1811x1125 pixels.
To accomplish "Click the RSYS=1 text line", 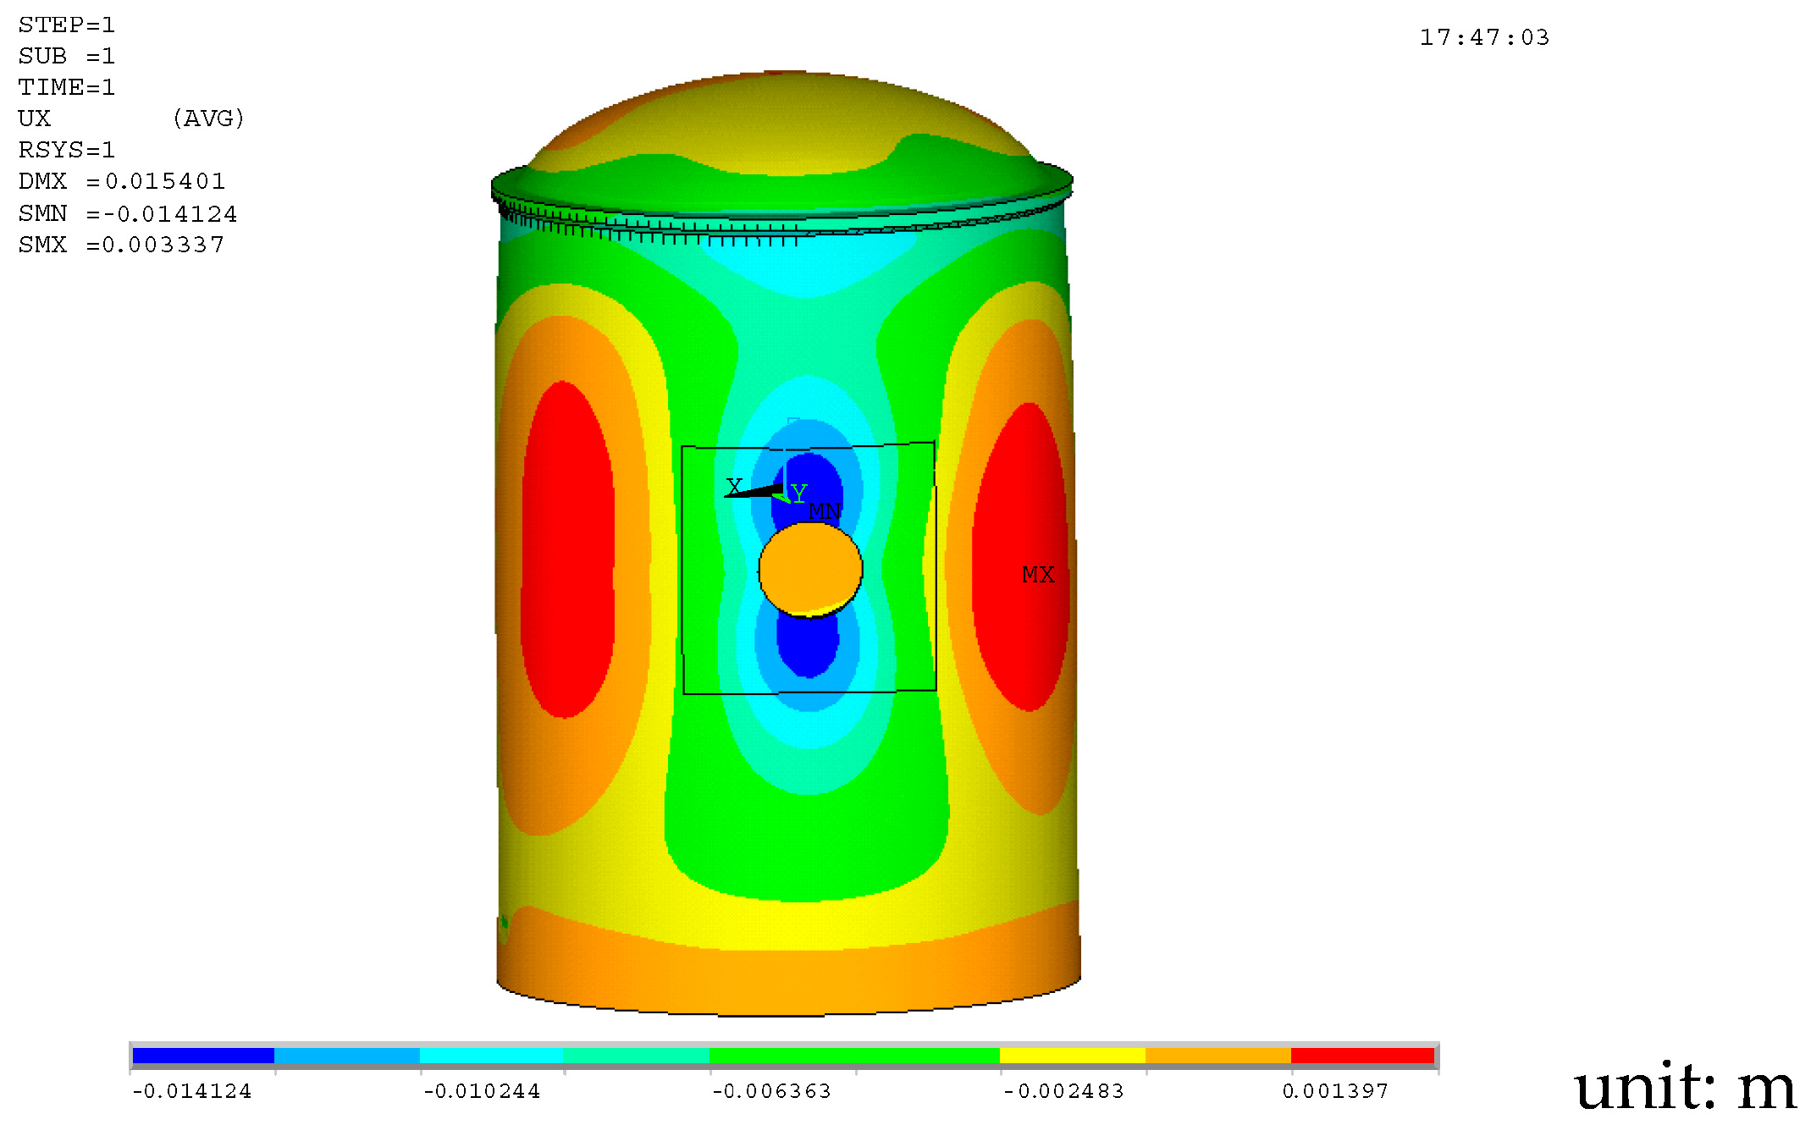I will 66,150.
